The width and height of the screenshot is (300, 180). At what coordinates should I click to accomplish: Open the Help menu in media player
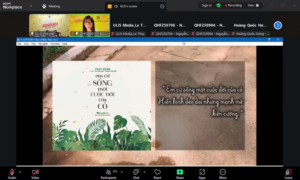(65, 44)
